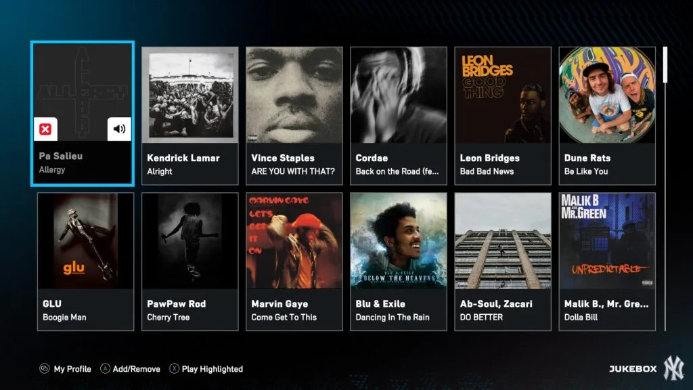Click the song title "ARE YOU WITH THAT?"
693x390 pixels.
293,171
